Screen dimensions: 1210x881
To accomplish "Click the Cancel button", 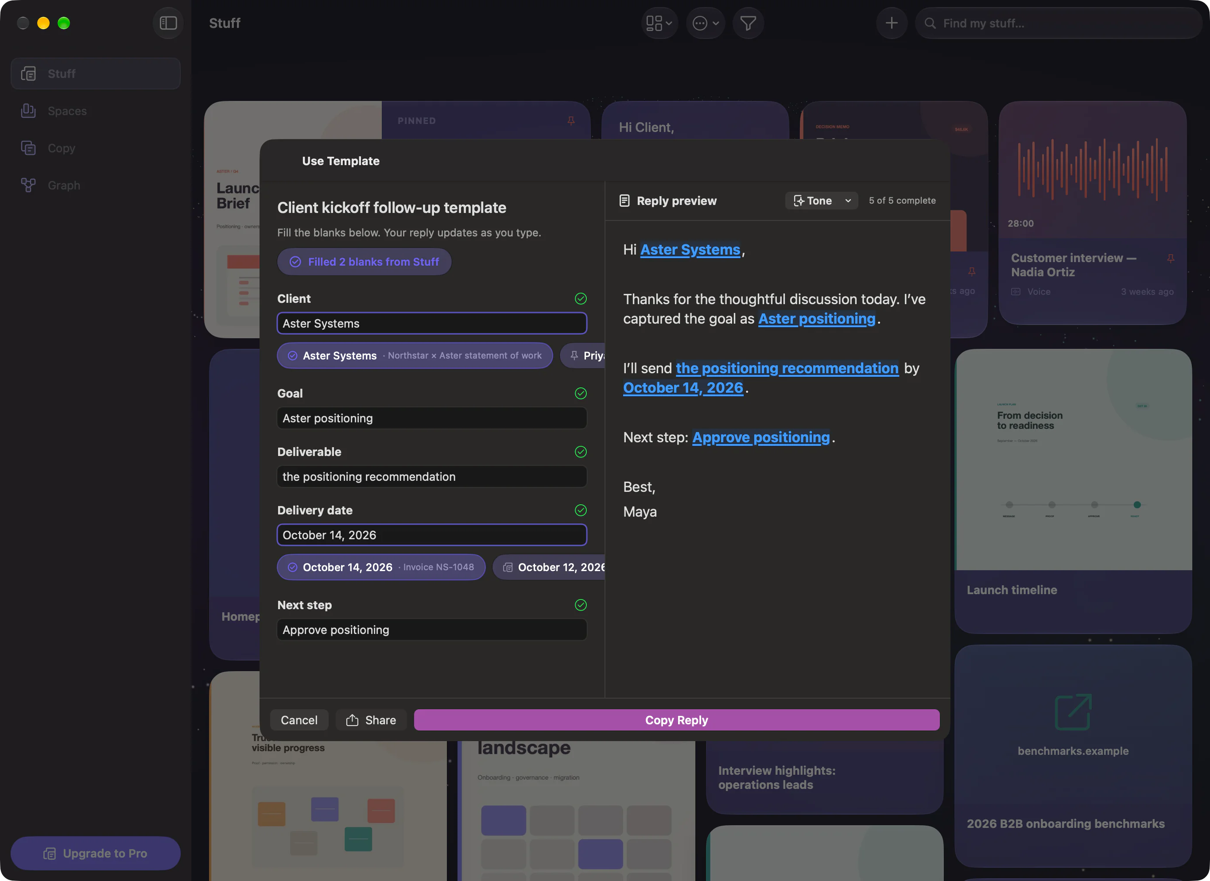I will pos(299,720).
